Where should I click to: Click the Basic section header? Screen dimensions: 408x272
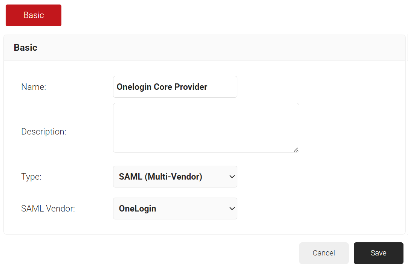tap(26, 48)
